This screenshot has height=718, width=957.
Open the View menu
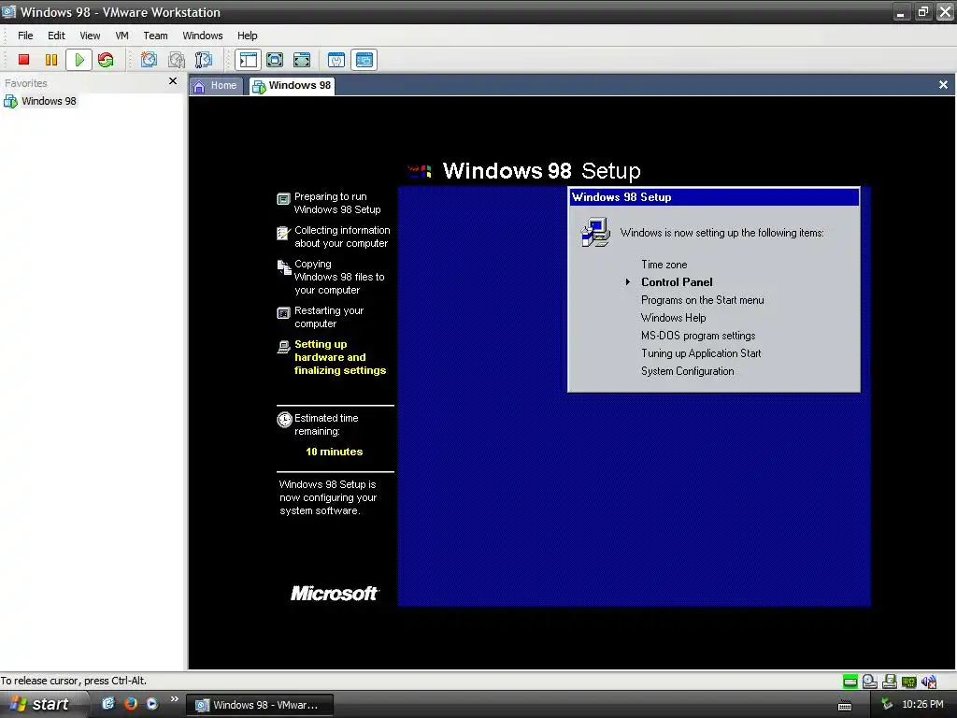[x=90, y=36]
